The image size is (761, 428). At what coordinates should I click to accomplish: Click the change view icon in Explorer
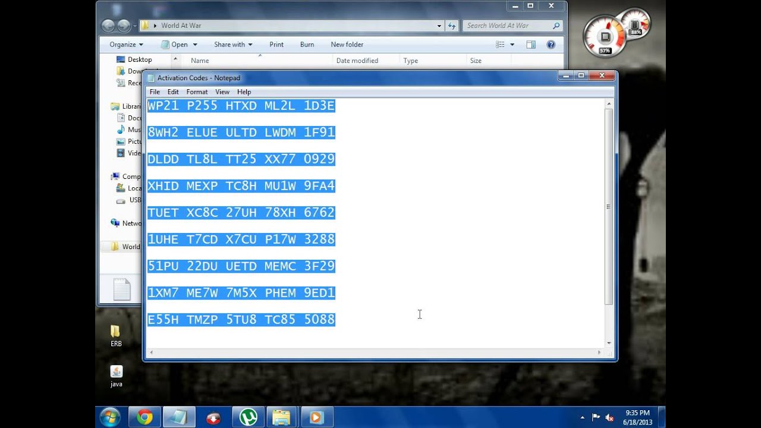(x=500, y=45)
